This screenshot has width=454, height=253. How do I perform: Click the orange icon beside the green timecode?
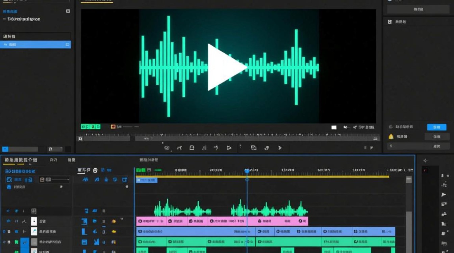coord(113,127)
